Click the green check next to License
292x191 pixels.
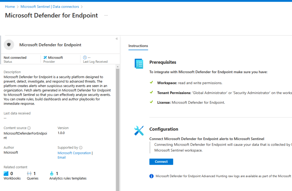[x=151, y=102]
